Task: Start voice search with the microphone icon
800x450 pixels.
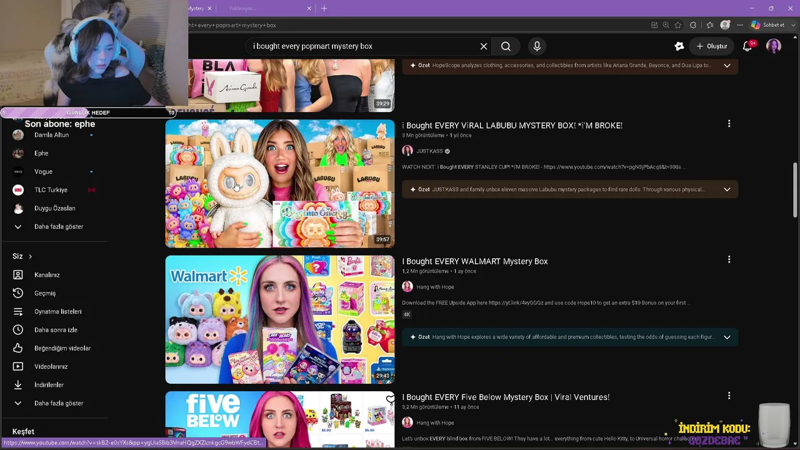Action: (537, 46)
